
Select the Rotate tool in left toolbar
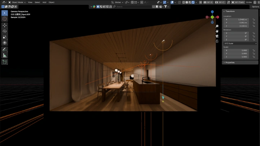5,31
